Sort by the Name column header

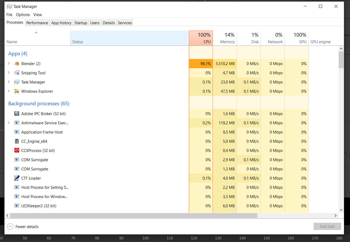[37, 38]
